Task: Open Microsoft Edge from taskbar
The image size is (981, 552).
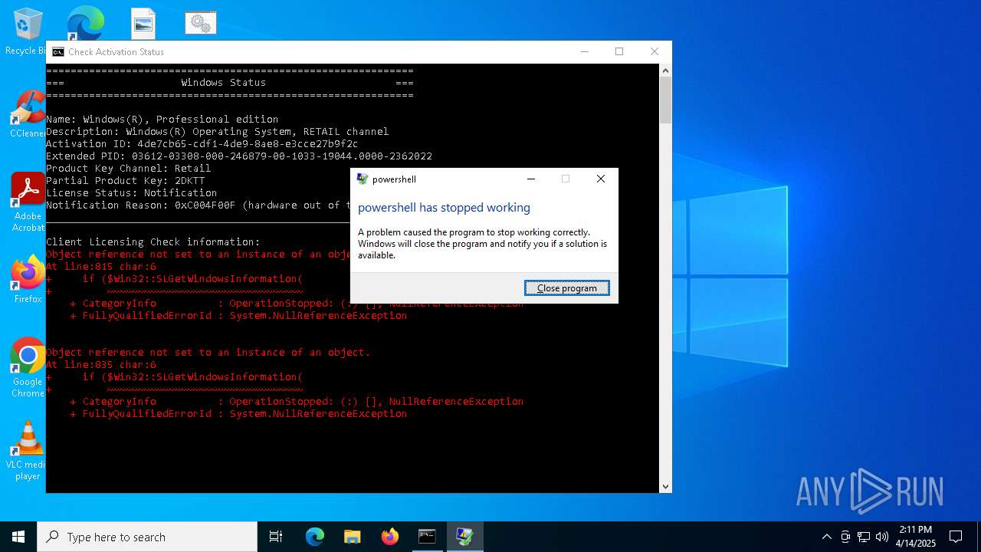Action: (x=315, y=537)
